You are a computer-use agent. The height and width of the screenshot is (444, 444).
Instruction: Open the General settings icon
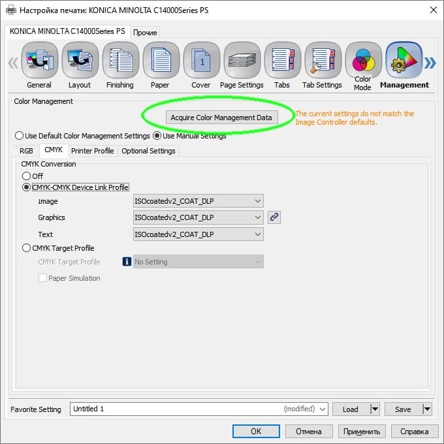[x=40, y=60]
